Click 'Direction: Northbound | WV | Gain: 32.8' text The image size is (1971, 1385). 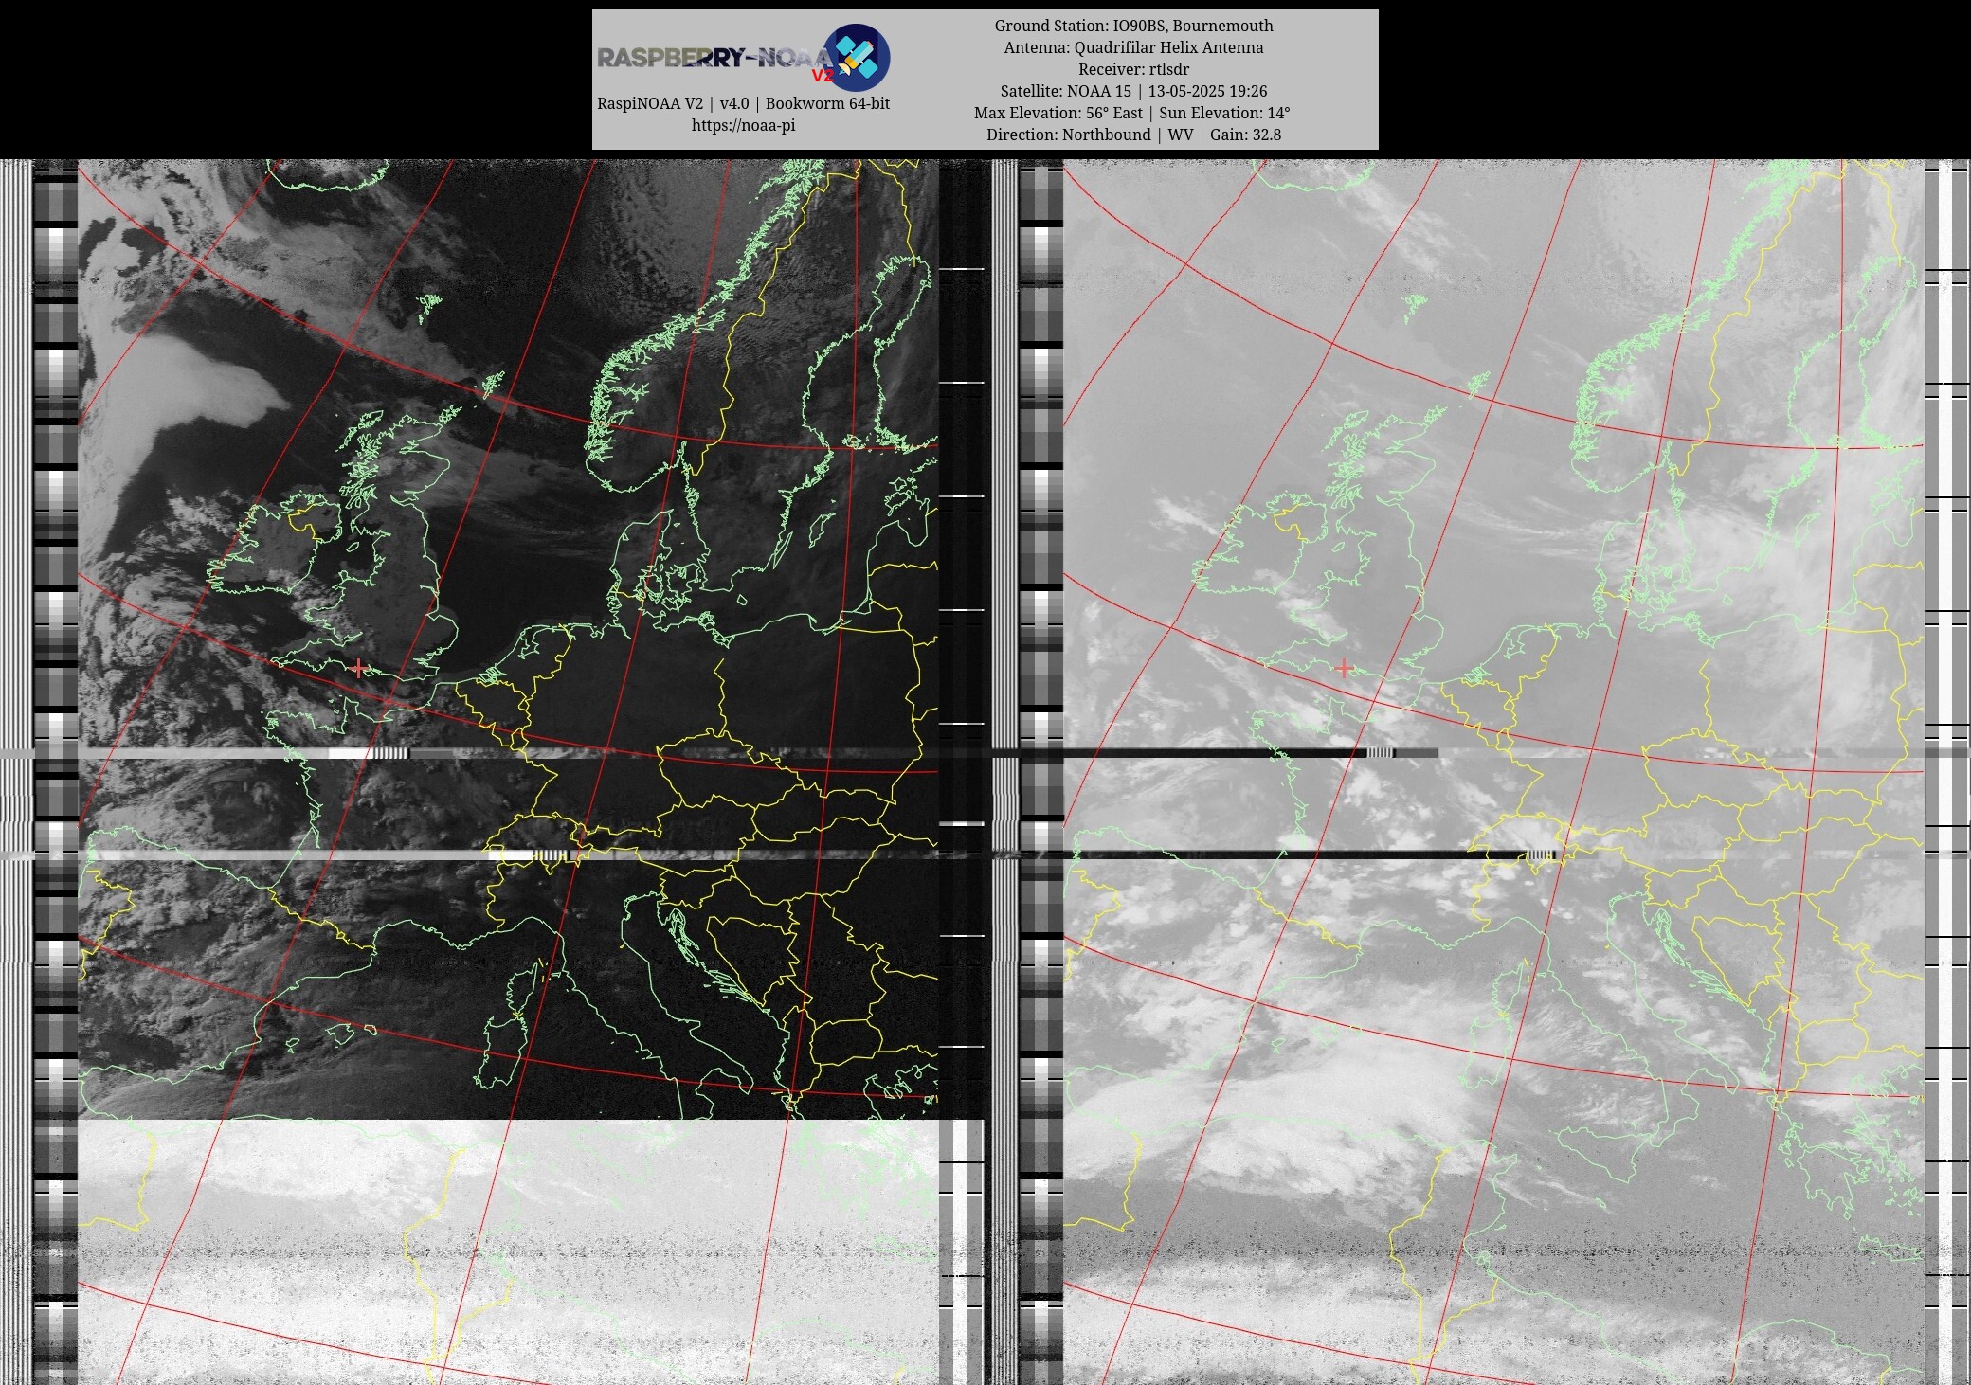pyautogui.click(x=1133, y=135)
